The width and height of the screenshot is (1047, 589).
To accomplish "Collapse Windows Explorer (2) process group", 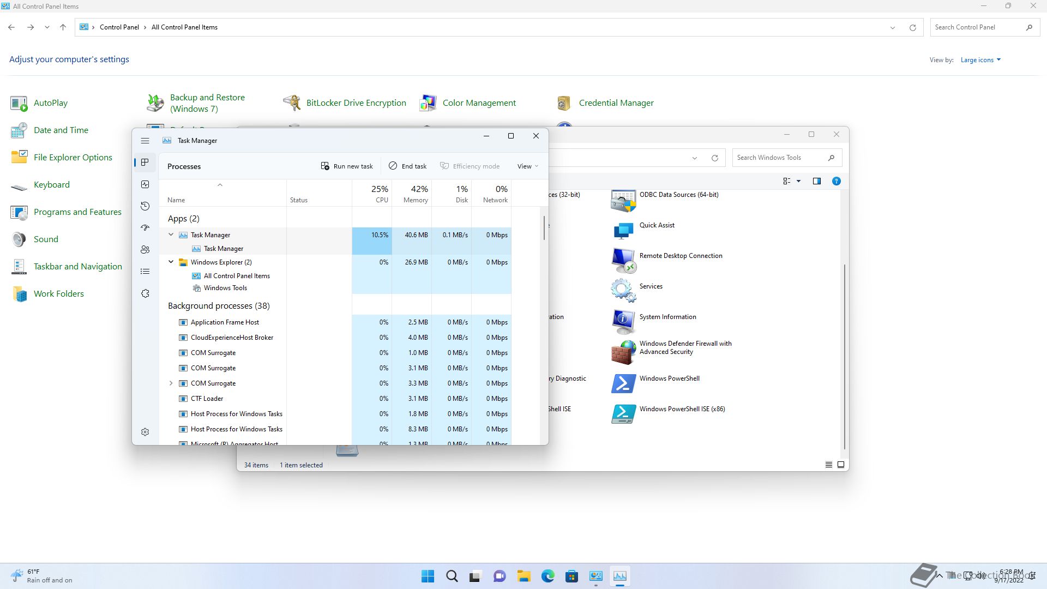I will click(x=171, y=262).
